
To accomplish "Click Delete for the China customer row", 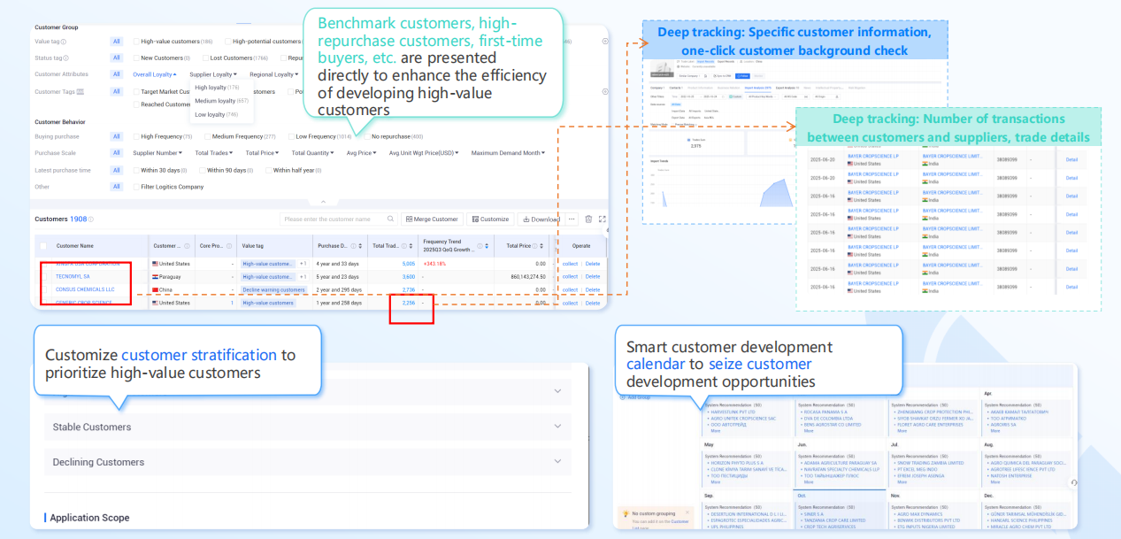I will [592, 289].
